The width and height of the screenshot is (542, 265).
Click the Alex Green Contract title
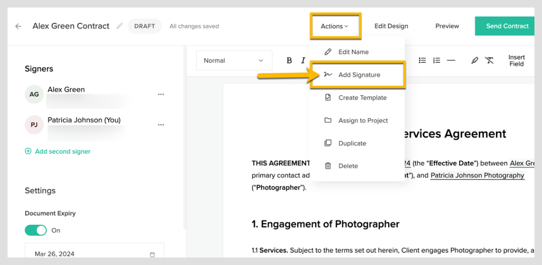71,26
